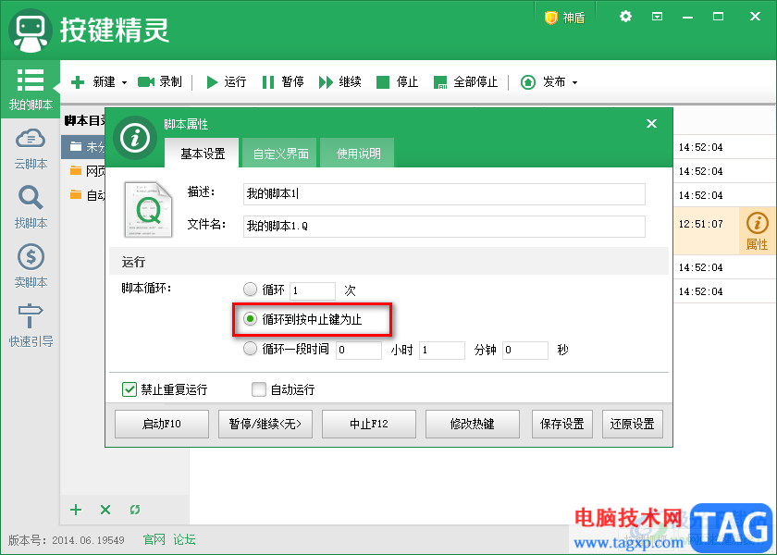The width and height of the screenshot is (777, 555).
Task: Select 循环 N 次 radio option
Action: [251, 289]
